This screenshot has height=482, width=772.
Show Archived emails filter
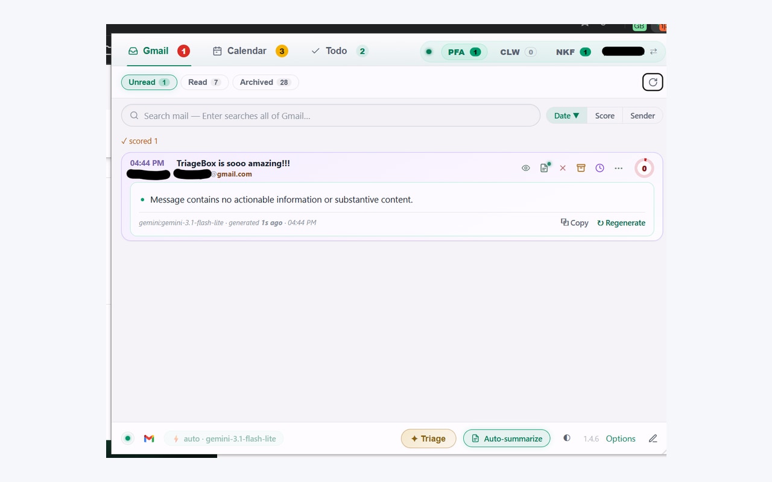pyautogui.click(x=265, y=82)
